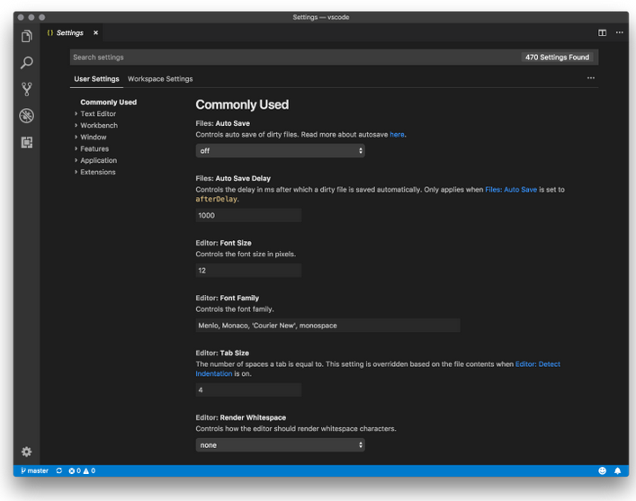Follow the autosave 'here' link

397,135
